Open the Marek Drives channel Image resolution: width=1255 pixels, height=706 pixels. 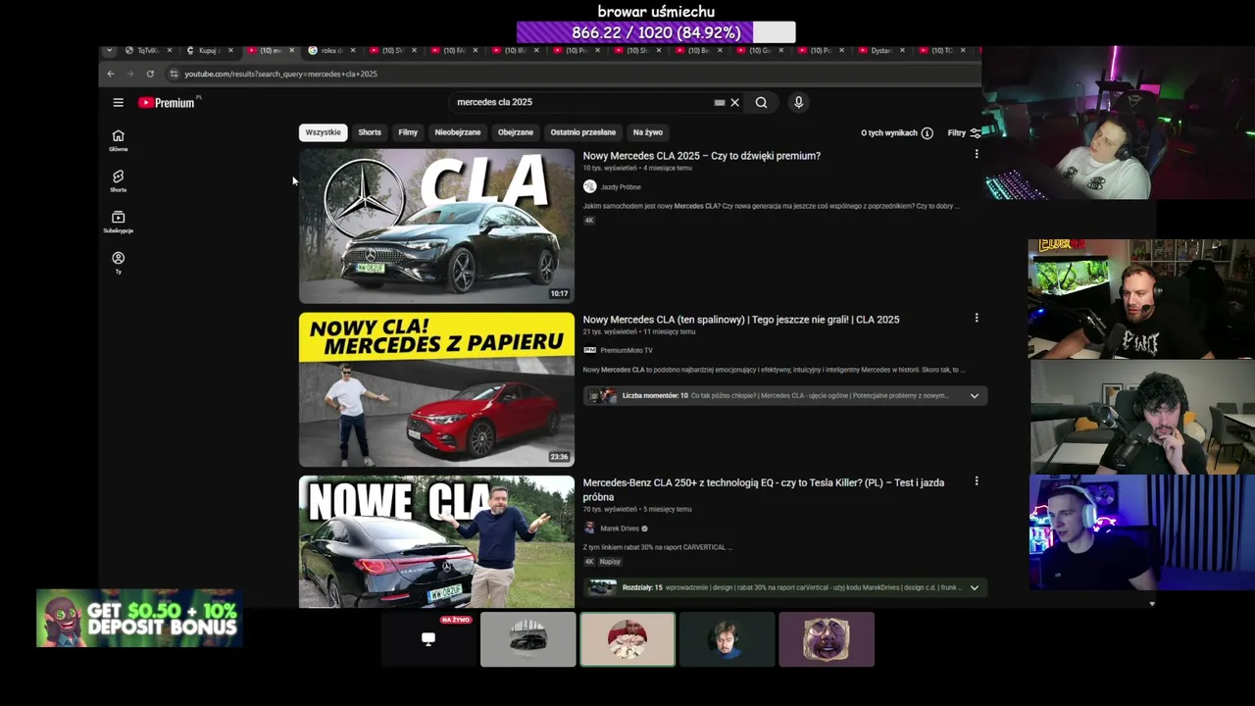[x=620, y=529]
